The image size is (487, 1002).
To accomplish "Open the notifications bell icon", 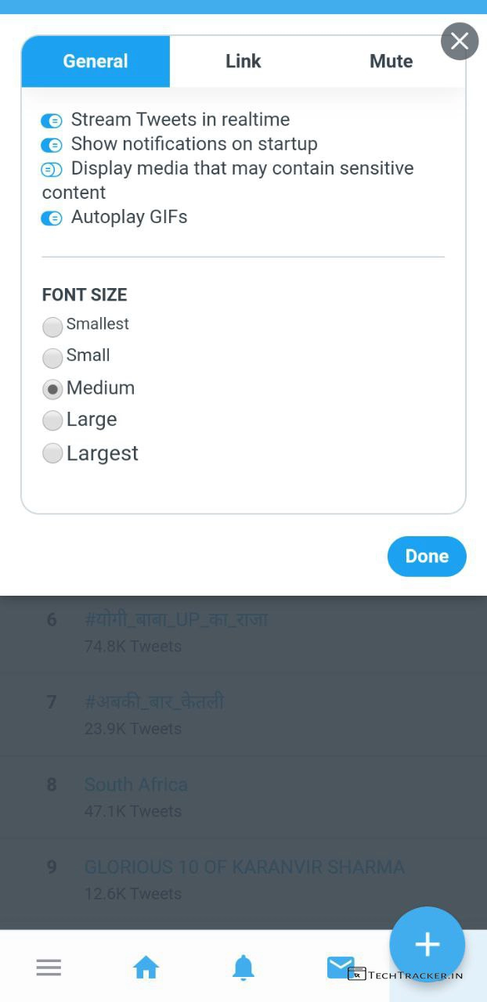I will point(243,968).
